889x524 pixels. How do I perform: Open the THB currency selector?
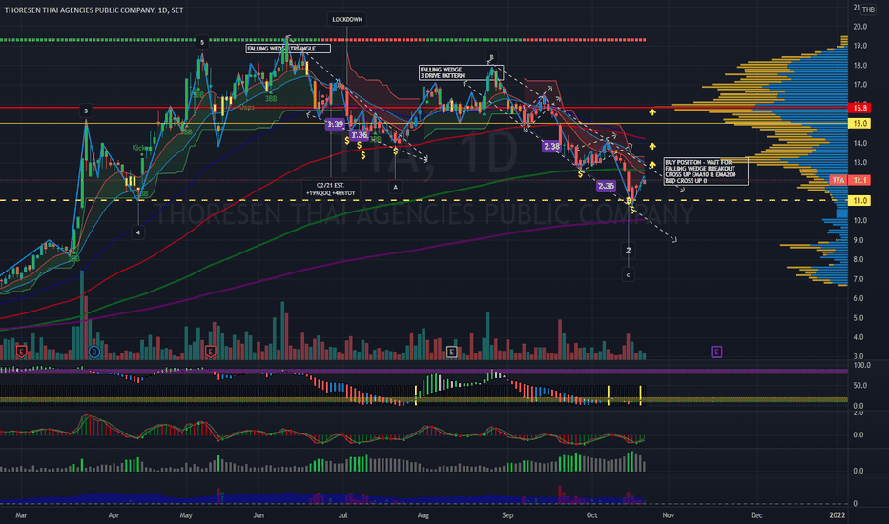pos(868,10)
